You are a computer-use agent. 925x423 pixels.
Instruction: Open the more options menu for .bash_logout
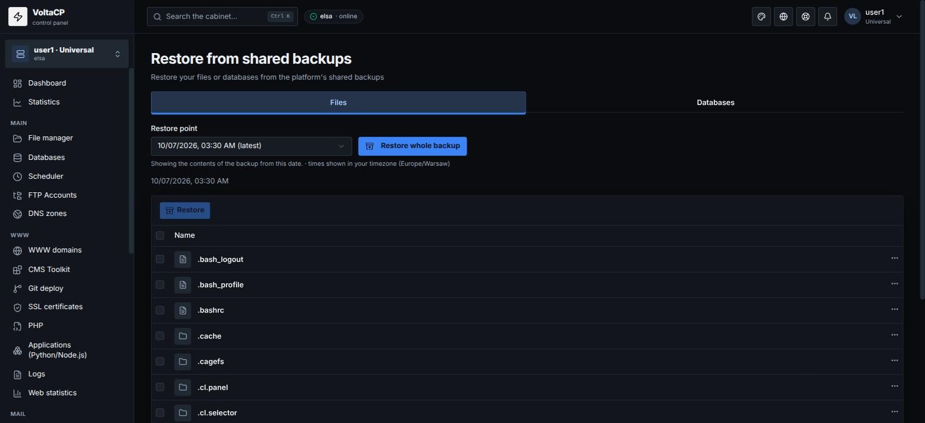[x=894, y=258]
